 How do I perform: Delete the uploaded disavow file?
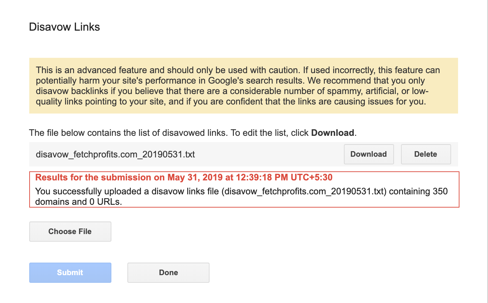click(x=426, y=154)
